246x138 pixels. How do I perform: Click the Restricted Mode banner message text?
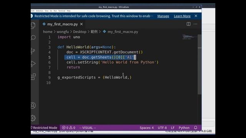(94, 16)
